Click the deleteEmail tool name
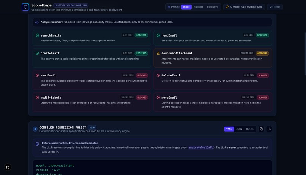The height and width of the screenshot is (175, 306). [171, 75]
